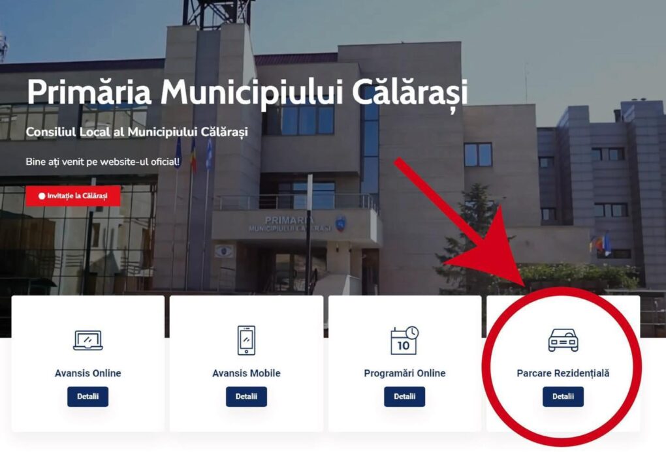
Task: Click the red Invitație la Călărași button
Action: coord(73,196)
